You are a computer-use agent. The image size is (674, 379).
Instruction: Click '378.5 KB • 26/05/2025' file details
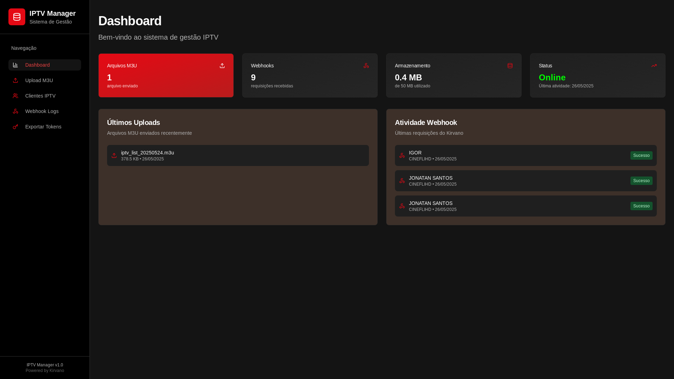pos(143,159)
